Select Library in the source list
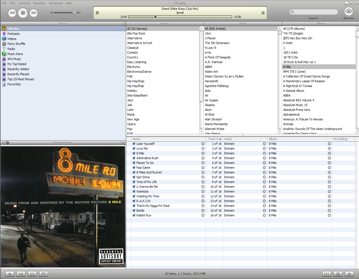The width and height of the screenshot is (359, 279). (63, 29)
